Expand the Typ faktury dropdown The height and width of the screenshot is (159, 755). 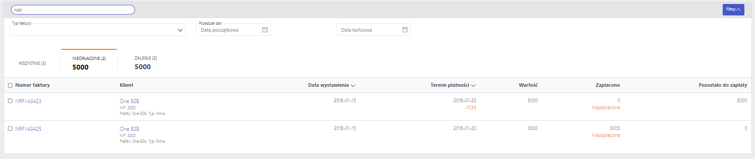97,30
